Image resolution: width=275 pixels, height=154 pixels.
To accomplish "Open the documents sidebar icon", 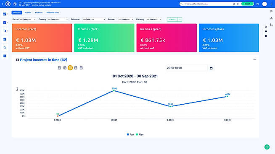I will tap(5, 48).
